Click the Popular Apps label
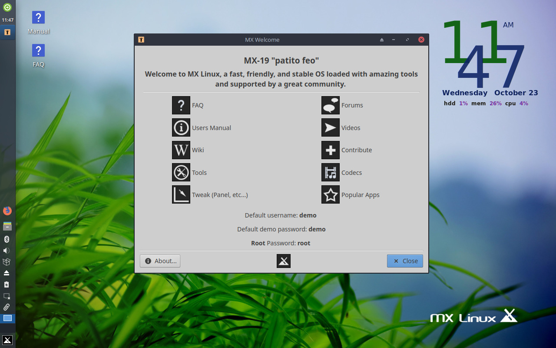The width and height of the screenshot is (556, 348). pyautogui.click(x=361, y=195)
